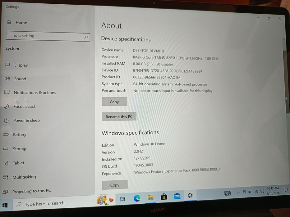The height and width of the screenshot is (217, 290).
Task: Click the Settings gear in taskbar
Action: (x=190, y=195)
